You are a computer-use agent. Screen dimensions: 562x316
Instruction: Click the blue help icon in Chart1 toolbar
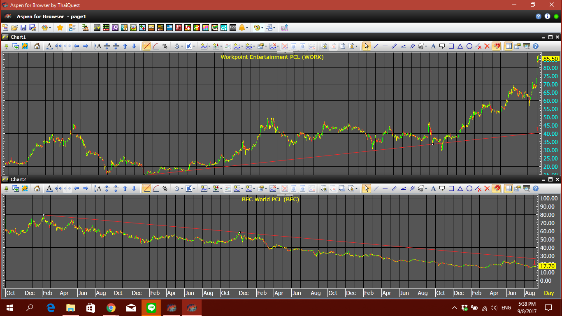[536, 46]
